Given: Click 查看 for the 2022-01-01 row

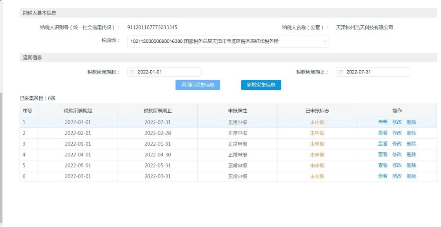Looking at the screenshot, I should pyautogui.click(x=383, y=144).
